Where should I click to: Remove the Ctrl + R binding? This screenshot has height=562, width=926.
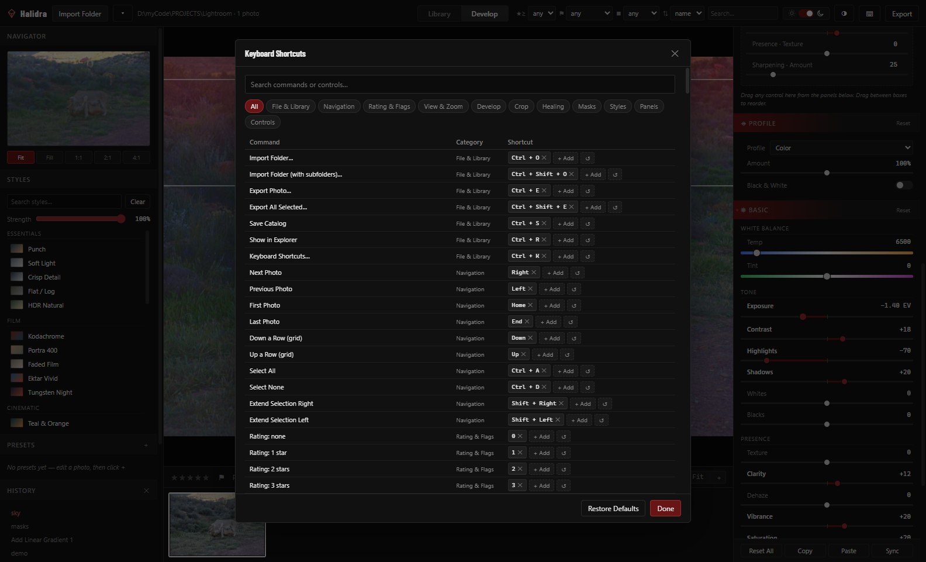(544, 240)
